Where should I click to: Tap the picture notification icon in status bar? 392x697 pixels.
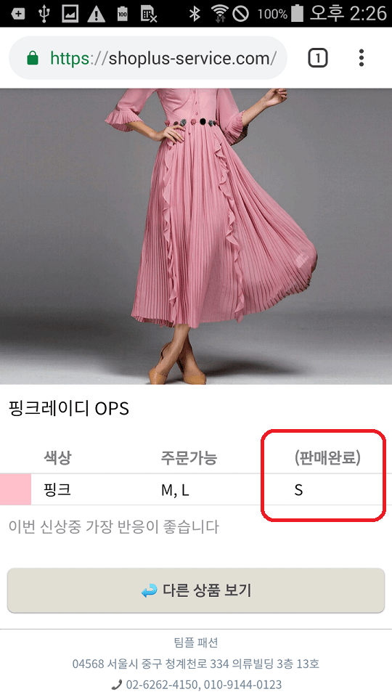(x=70, y=14)
